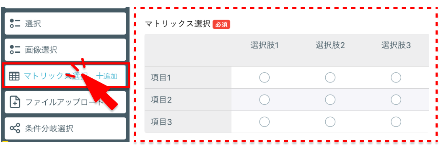Click the ファイルアップロード file-plus icon
The height and width of the screenshot is (154, 441).
(15, 102)
